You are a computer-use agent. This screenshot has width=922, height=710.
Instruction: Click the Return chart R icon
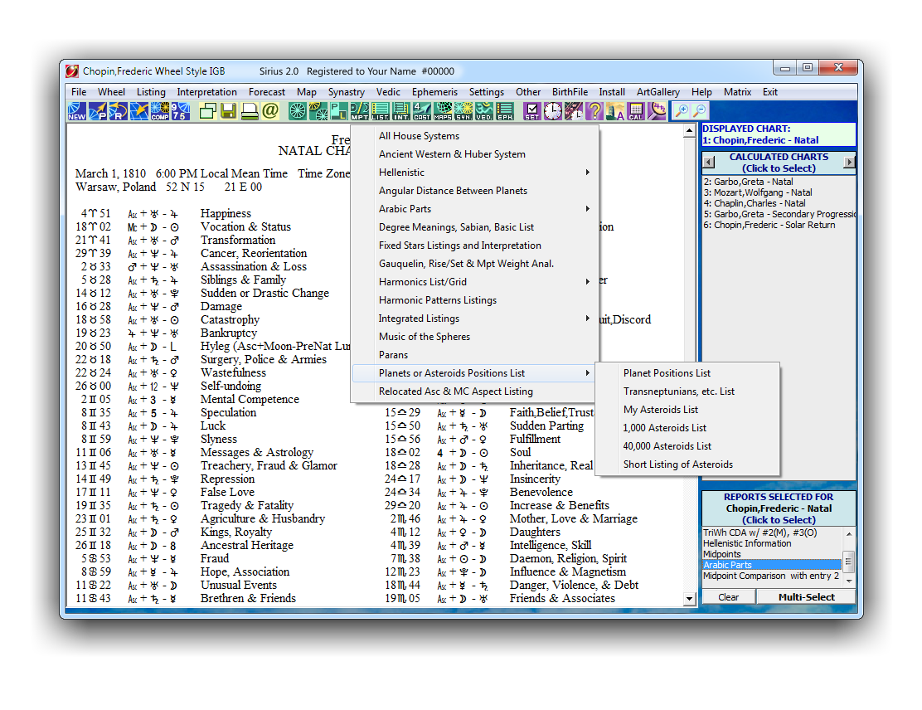click(119, 110)
